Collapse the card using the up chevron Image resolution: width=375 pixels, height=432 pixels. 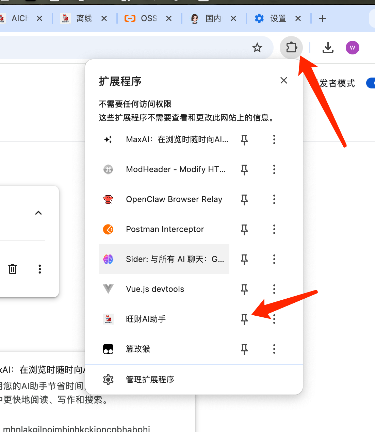click(x=38, y=213)
